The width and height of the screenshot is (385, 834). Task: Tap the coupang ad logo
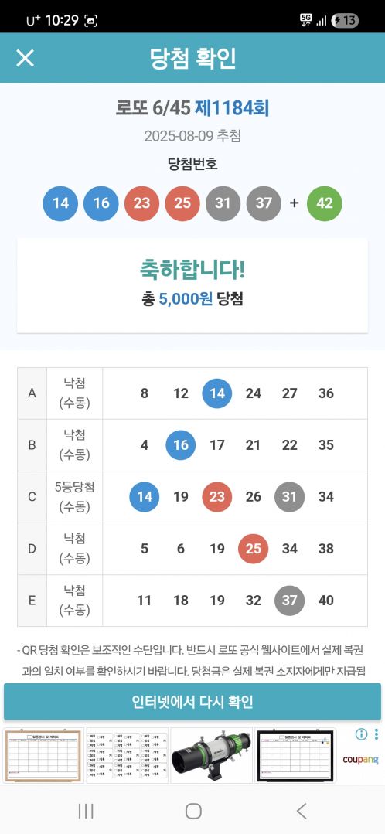(x=360, y=760)
